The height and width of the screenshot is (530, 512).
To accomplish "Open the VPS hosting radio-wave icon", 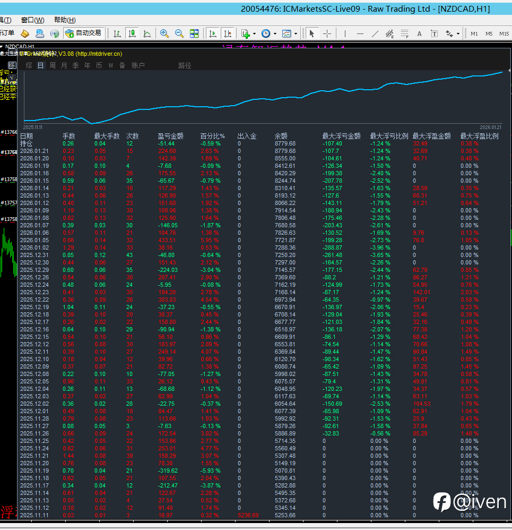I will point(54,33).
